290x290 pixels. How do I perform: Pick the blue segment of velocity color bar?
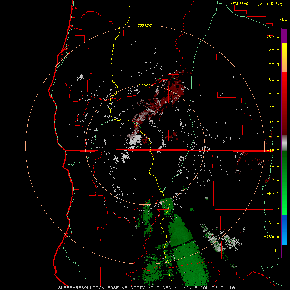click(285, 230)
